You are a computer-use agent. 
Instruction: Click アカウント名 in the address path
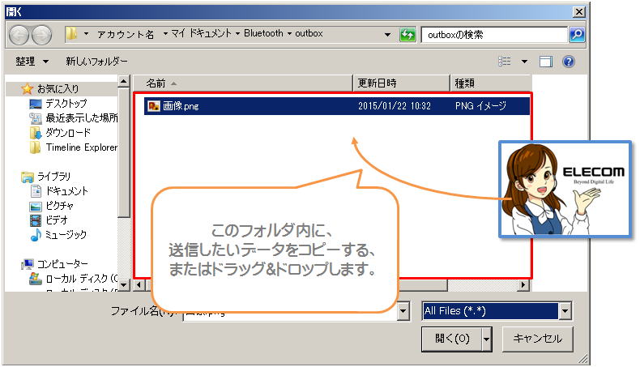click(126, 34)
